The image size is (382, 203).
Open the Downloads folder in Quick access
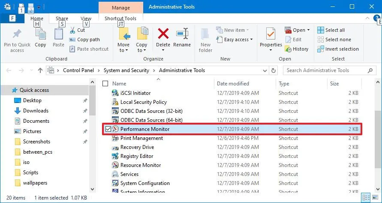point(36,111)
